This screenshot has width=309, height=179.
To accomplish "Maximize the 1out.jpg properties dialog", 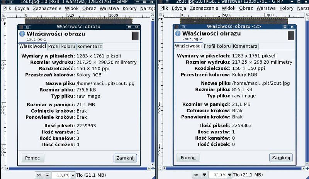I will pos(129,27).
